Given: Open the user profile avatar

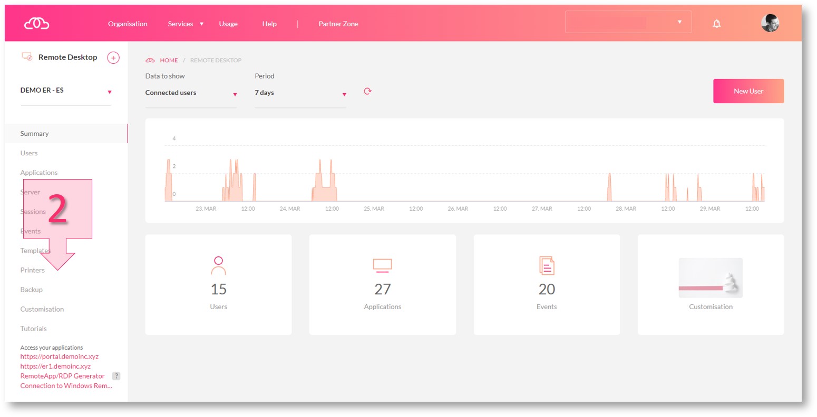Looking at the screenshot, I should (770, 23).
